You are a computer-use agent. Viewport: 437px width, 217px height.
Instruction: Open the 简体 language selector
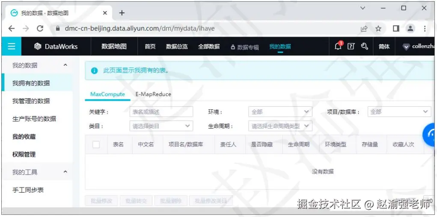(384, 47)
